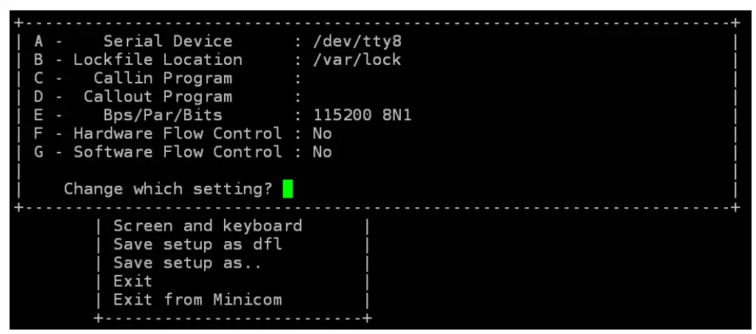
Task: Click the /var/lock lockfile path value
Action: [357, 60]
